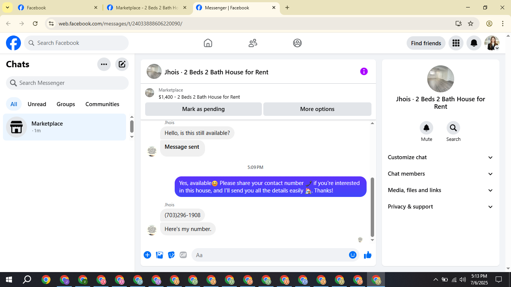Select the Unread chats filter tab

[37, 104]
